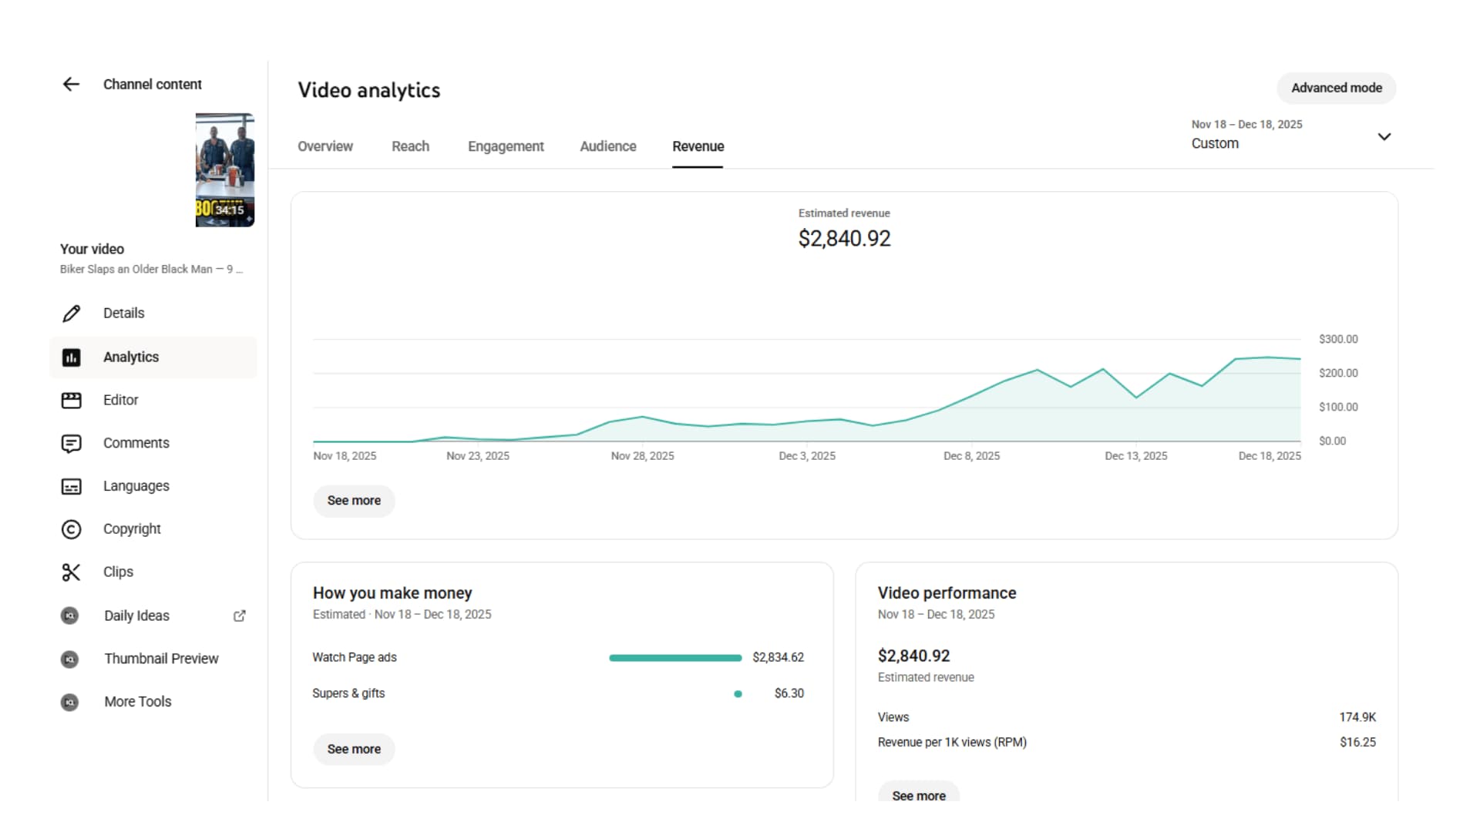Screen dimensions: 1480x832
Task: Click the More Tools extension icon
Action: (69, 703)
